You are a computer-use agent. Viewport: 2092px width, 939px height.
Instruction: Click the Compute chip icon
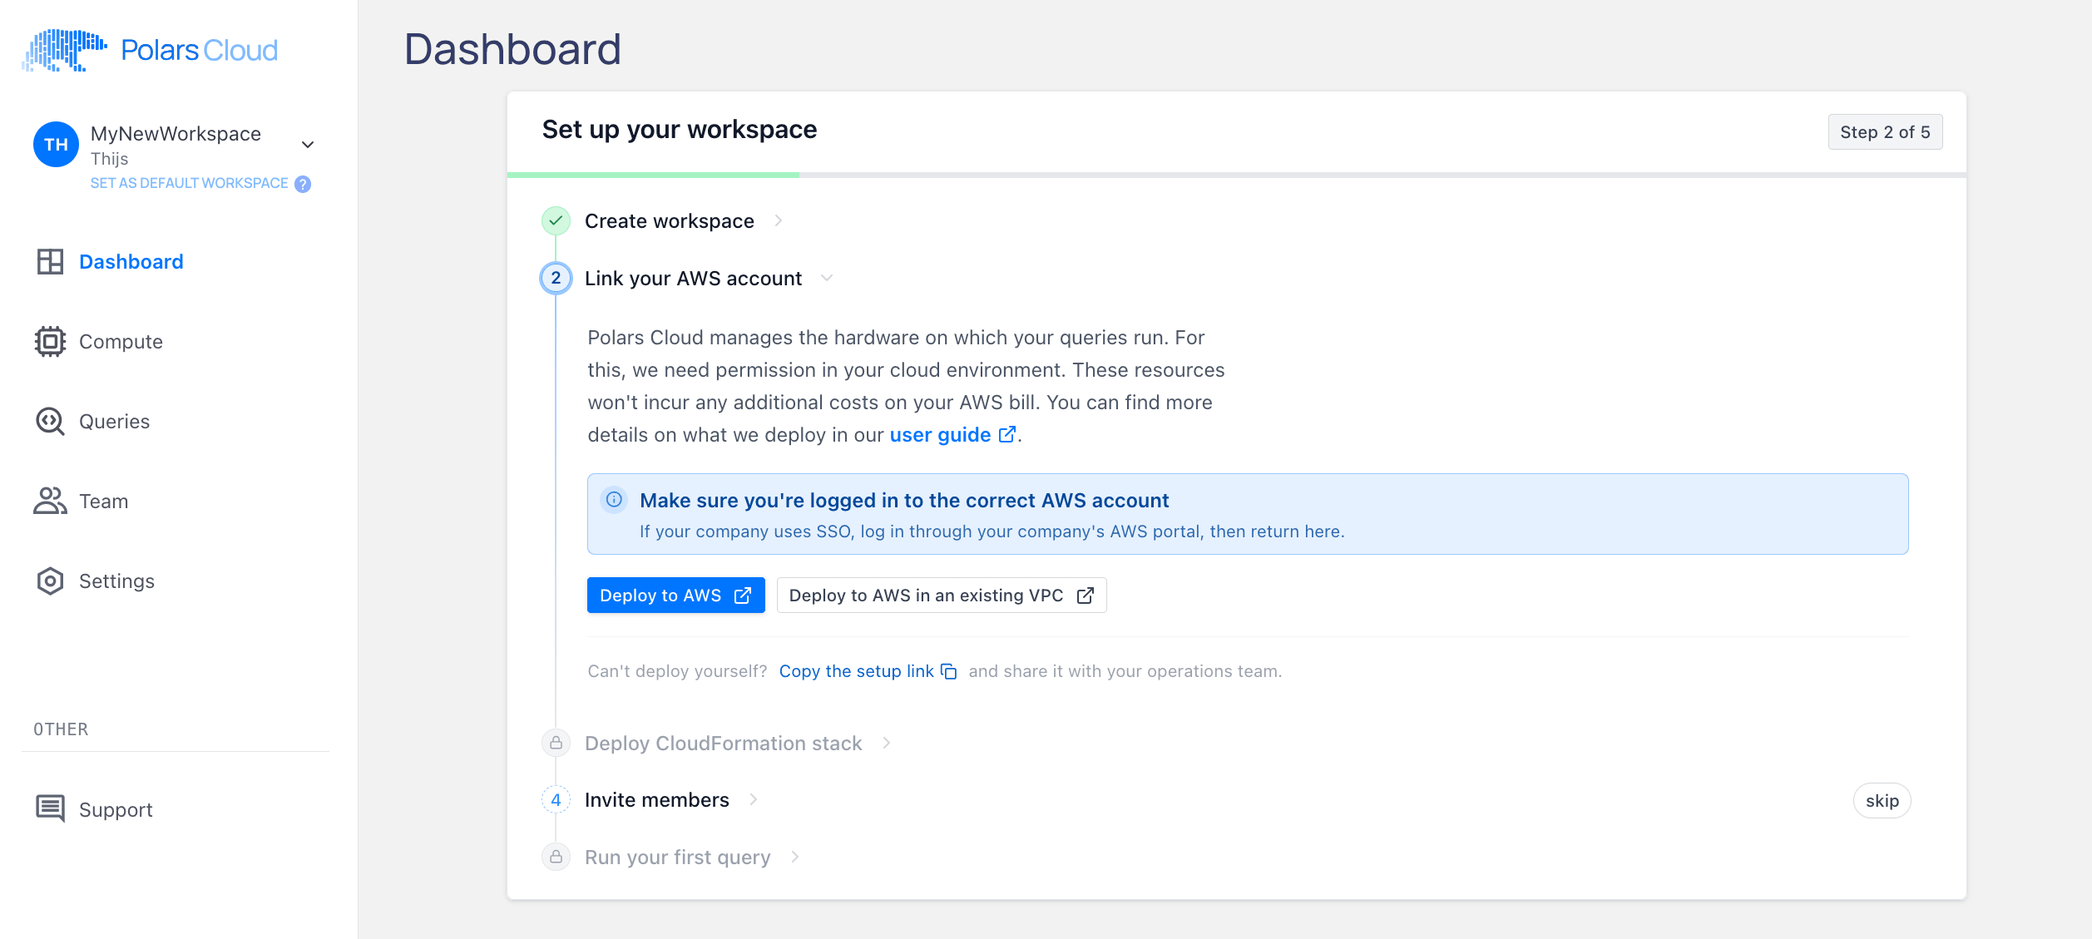pyautogui.click(x=50, y=342)
